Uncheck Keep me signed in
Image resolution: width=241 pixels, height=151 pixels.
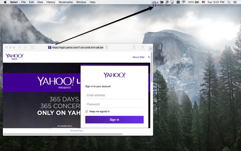tap(87, 111)
